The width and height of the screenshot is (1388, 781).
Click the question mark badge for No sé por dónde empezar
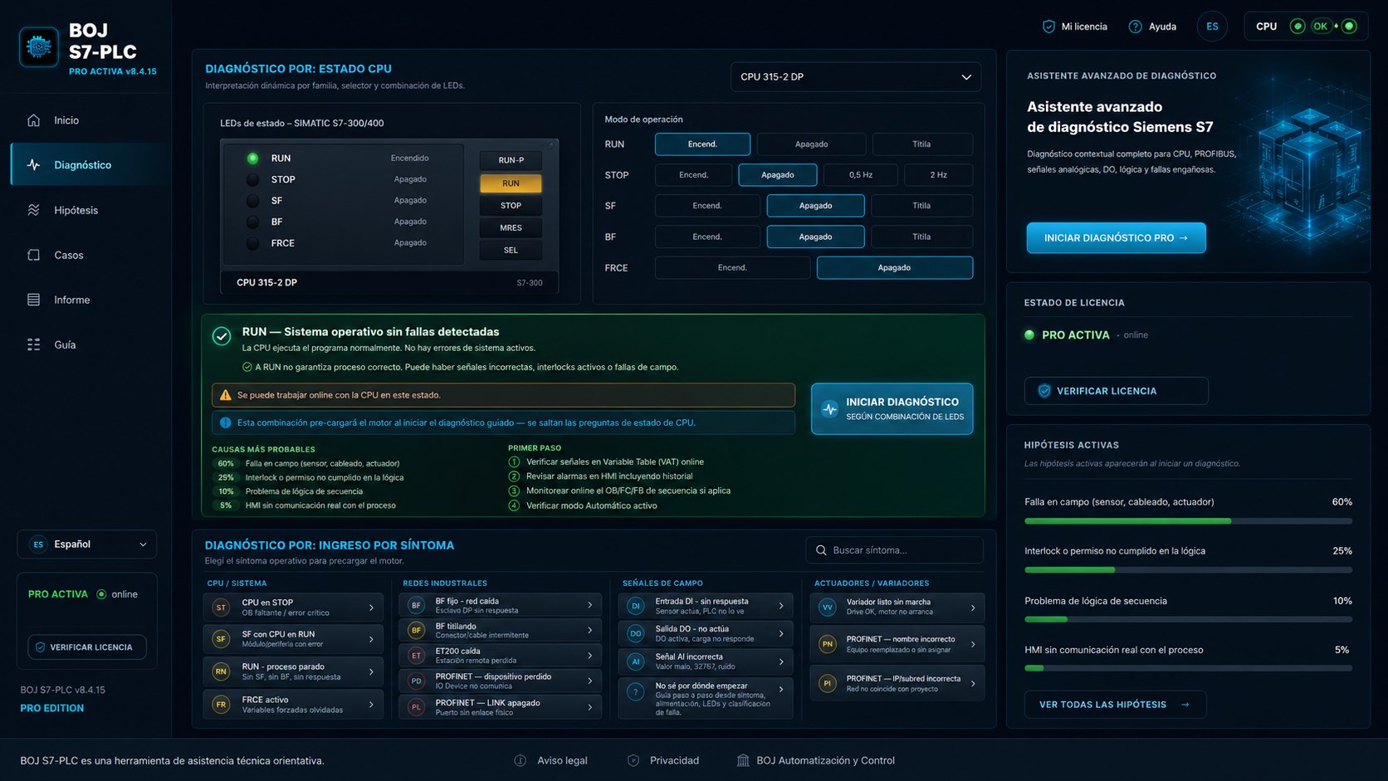636,691
